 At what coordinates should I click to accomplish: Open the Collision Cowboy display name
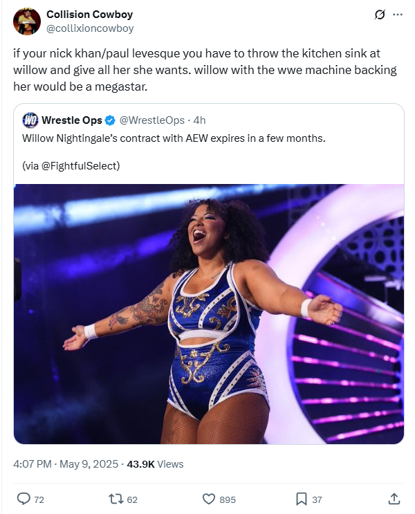[89, 15]
